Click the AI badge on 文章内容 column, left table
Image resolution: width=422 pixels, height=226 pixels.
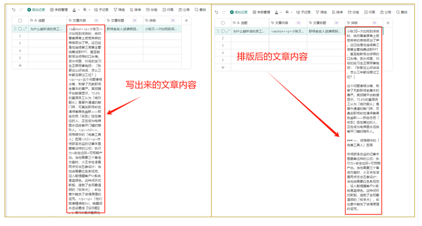point(96,20)
